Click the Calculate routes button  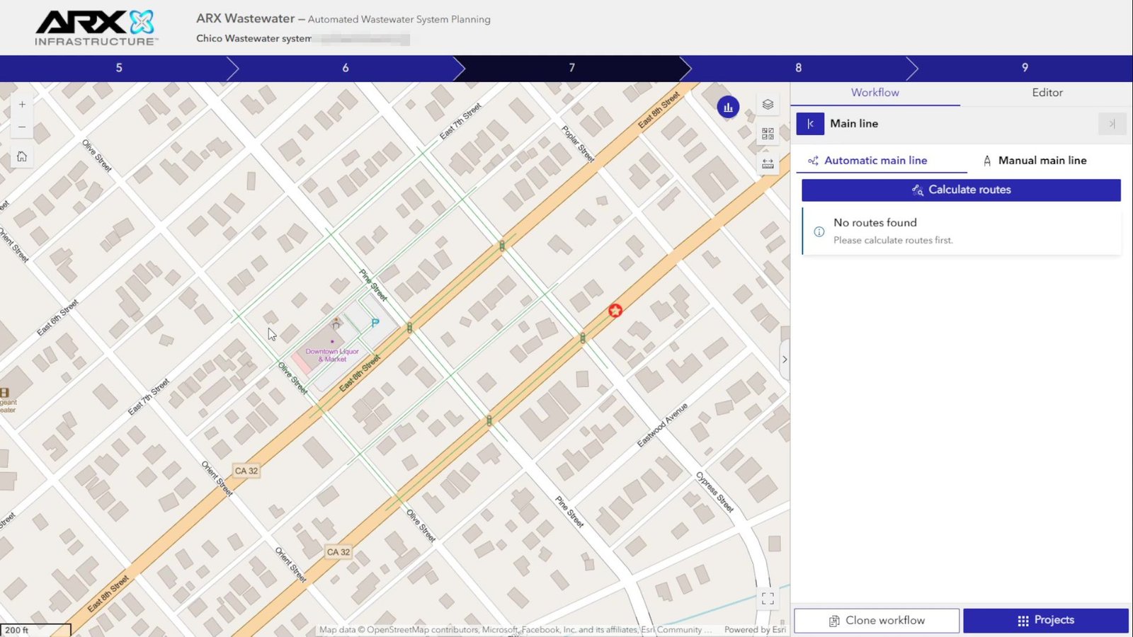point(961,190)
